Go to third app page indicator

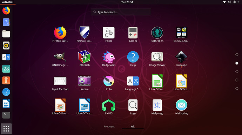[237, 72]
